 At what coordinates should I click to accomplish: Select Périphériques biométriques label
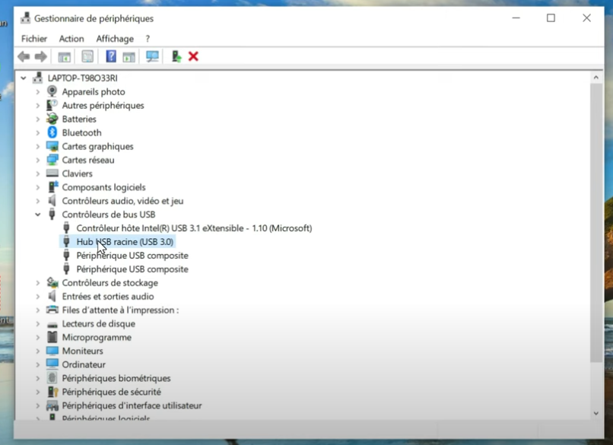(x=116, y=378)
